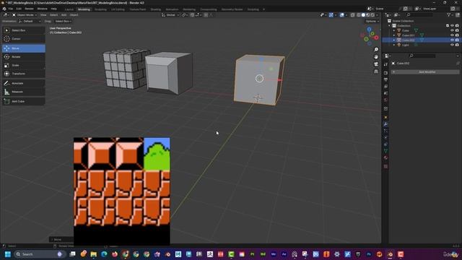
Task: Click the red X axis gizmo ball
Action: pos(376,38)
